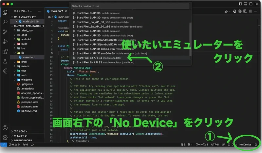Open the notifications bell in status bar
The width and height of the screenshot is (262, 153).
point(256,144)
